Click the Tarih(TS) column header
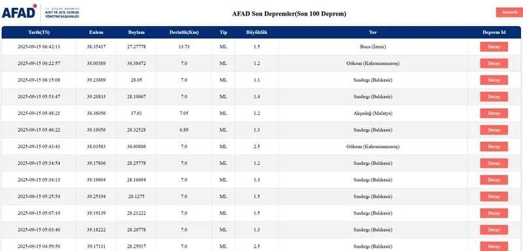Image resolution: width=523 pixels, height=251 pixels. tap(39, 32)
